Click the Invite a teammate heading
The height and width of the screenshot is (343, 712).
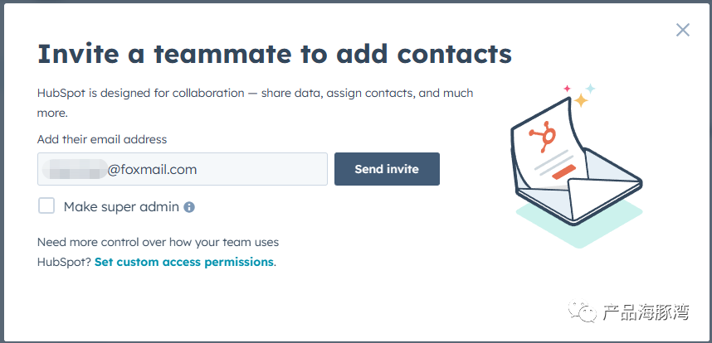275,54
